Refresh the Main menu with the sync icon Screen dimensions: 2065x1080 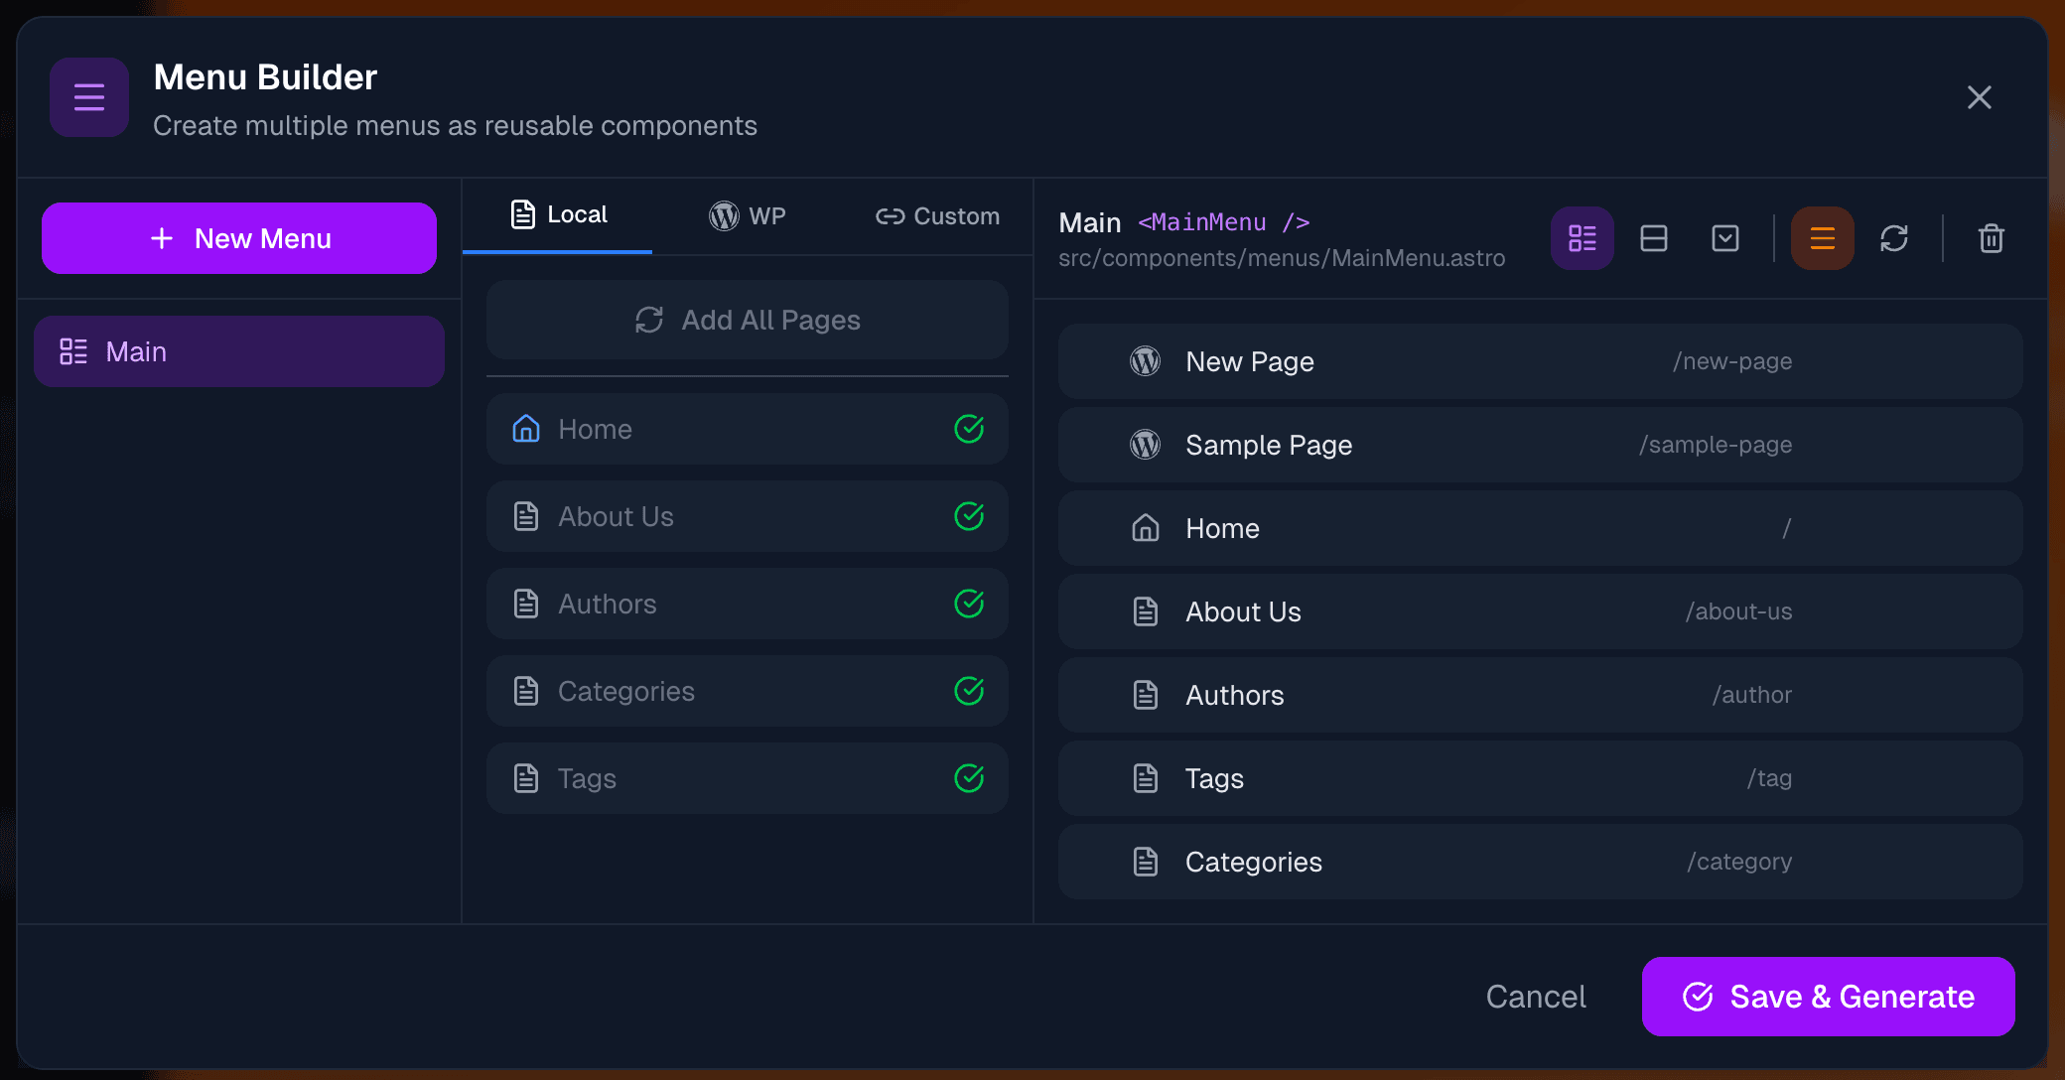(1895, 238)
